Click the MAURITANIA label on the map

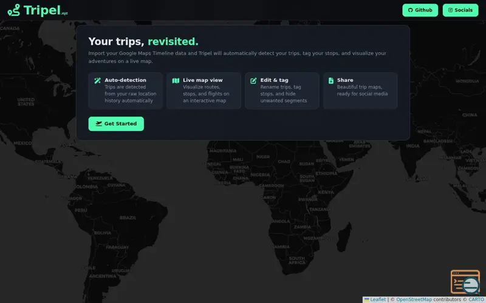pyautogui.click(x=223, y=151)
